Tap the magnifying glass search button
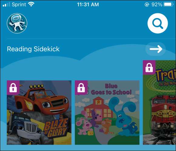This screenshot has height=151, width=176. point(157,23)
